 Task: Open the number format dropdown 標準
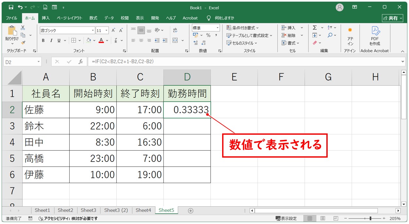[x=217, y=28]
